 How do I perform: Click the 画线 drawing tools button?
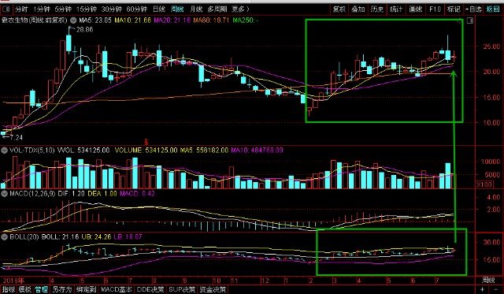coord(415,9)
